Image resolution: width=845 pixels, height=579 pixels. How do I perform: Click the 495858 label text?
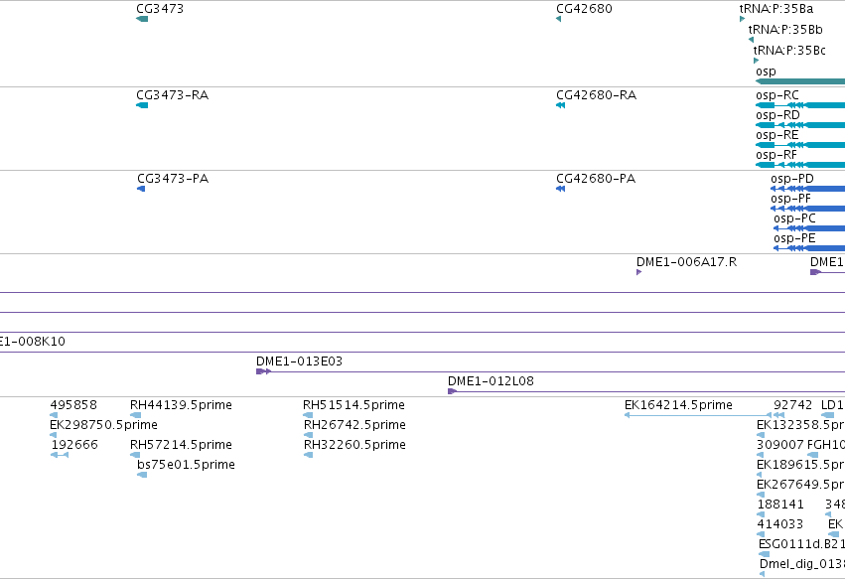pos(73,405)
